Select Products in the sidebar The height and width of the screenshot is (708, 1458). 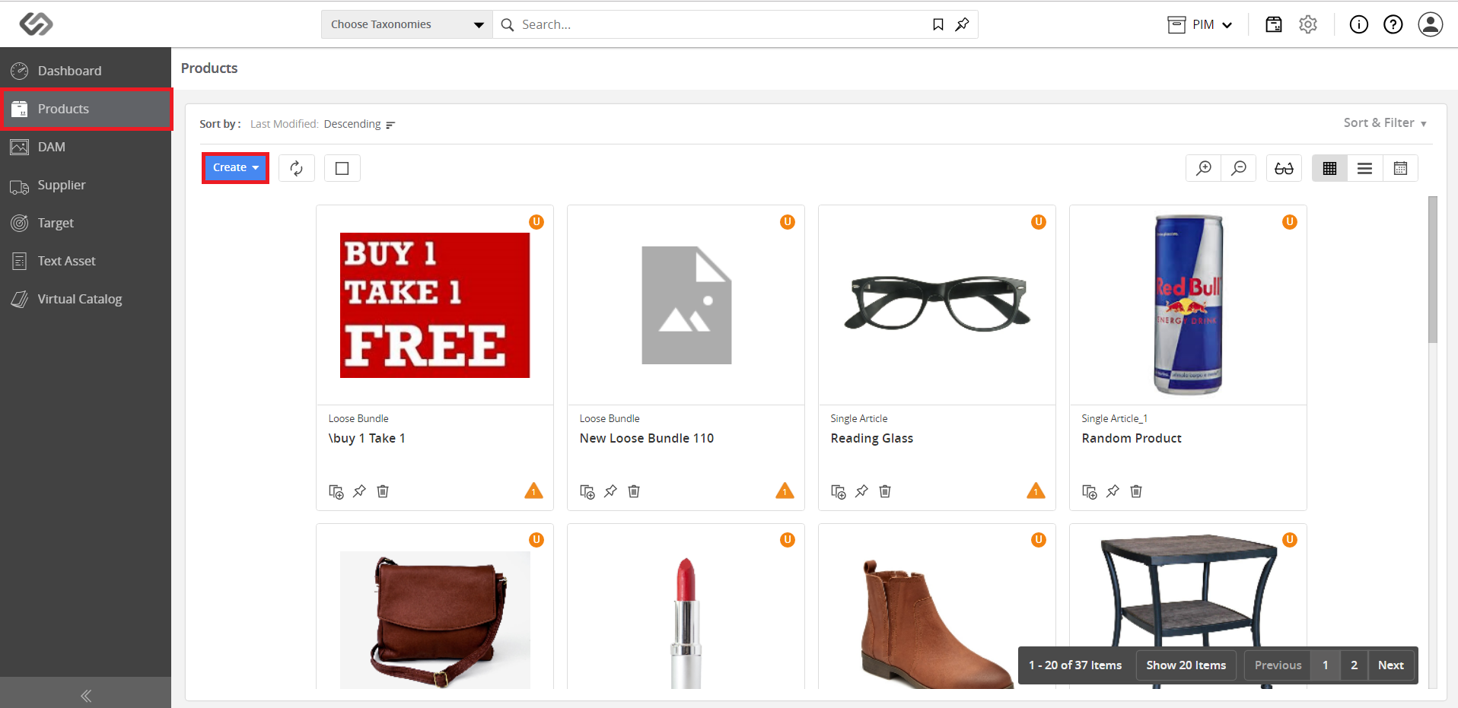(85, 109)
